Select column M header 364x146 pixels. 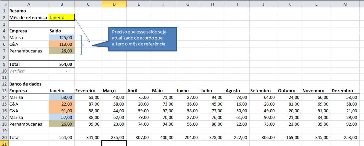[x=345, y=4]
